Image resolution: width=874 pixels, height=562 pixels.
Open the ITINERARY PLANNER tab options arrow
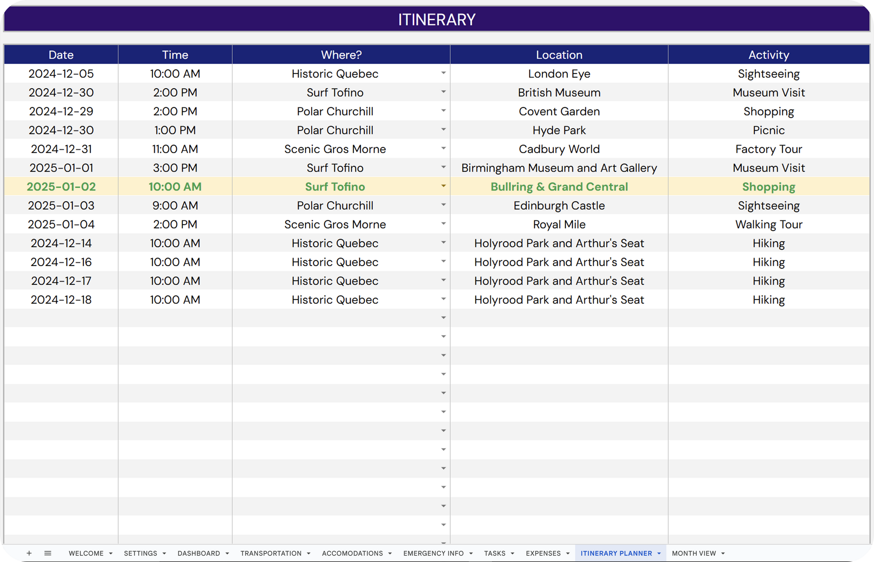(659, 554)
